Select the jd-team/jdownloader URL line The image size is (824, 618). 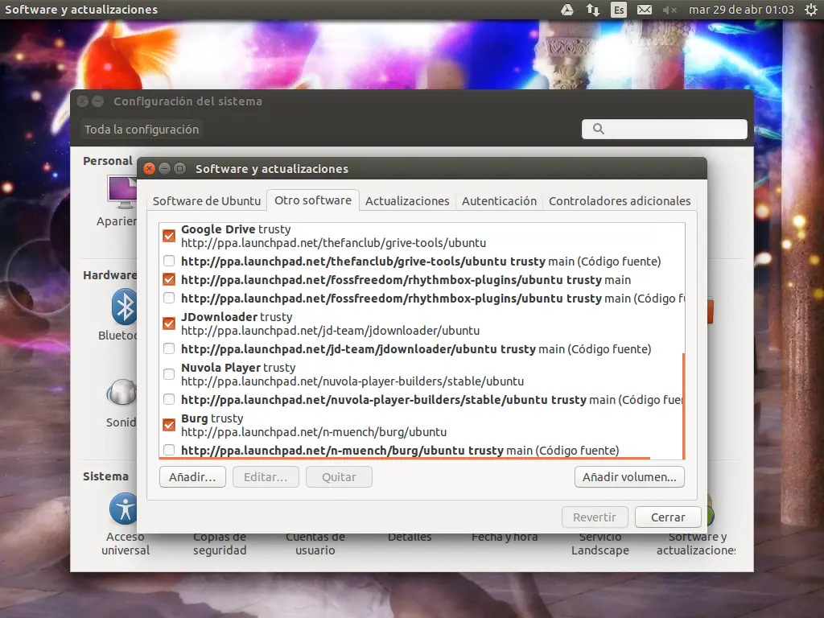coord(331,331)
